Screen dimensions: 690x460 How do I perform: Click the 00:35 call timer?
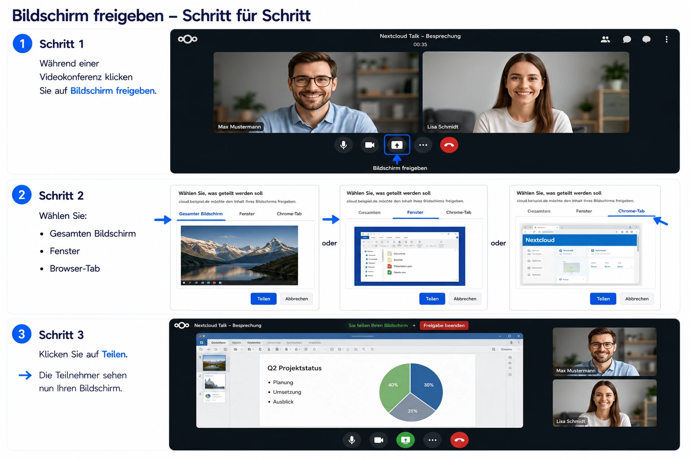click(x=420, y=44)
